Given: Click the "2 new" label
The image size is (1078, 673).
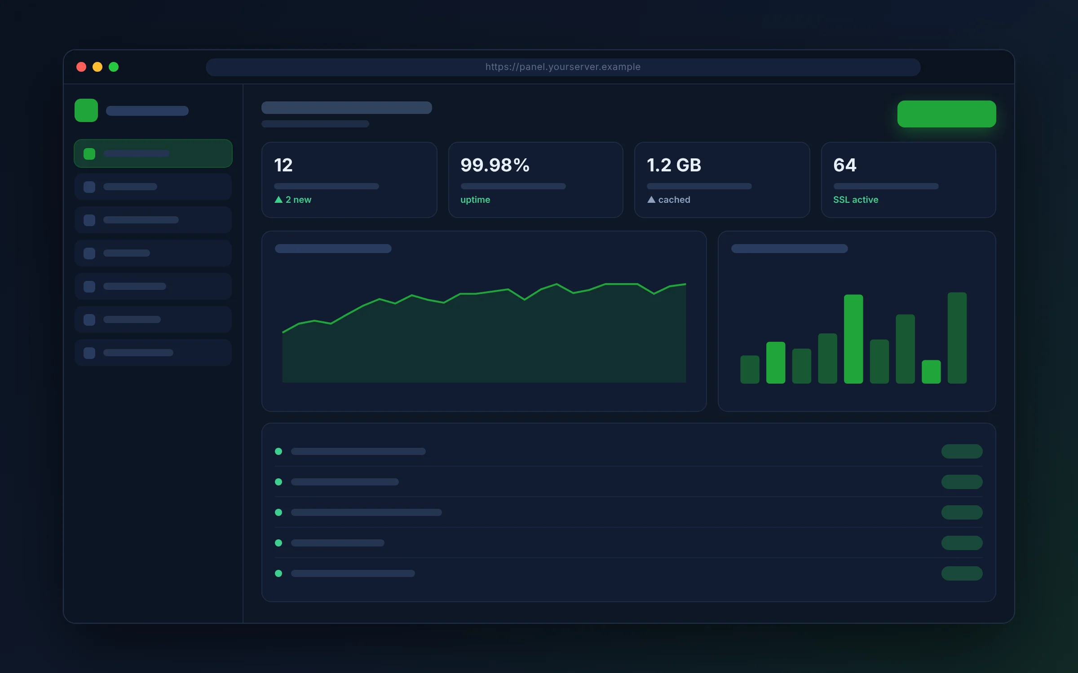Looking at the screenshot, I should pos(298,200).
